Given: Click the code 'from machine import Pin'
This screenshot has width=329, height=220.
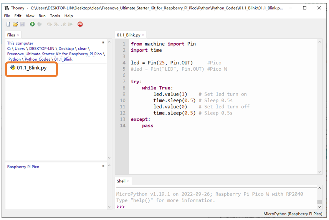Looking at the screenshot, I should (x=163, y=44).
